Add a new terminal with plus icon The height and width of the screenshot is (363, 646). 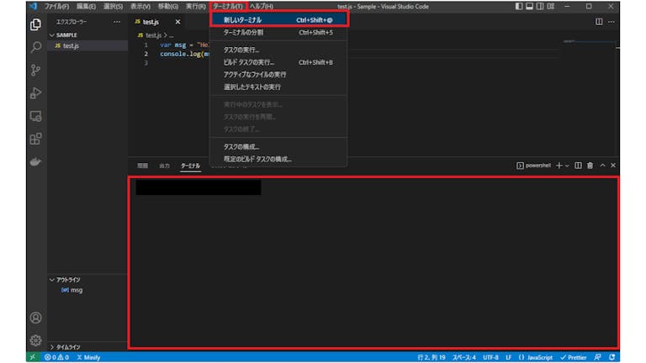559,166
